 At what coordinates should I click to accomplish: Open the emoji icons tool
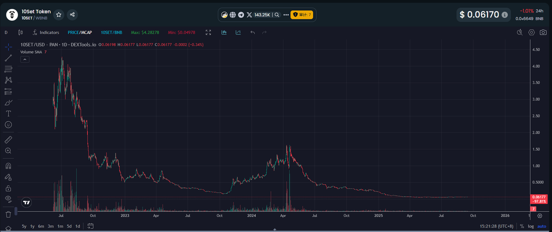(x=8, y=124)
